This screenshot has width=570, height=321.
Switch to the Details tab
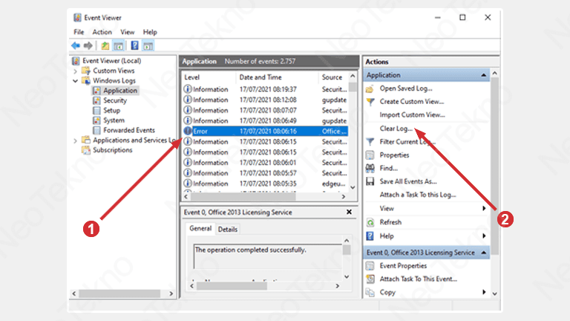tap(228, 230)
